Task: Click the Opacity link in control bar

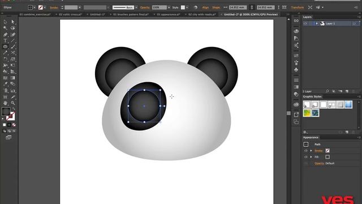Action: pos(145,7)
